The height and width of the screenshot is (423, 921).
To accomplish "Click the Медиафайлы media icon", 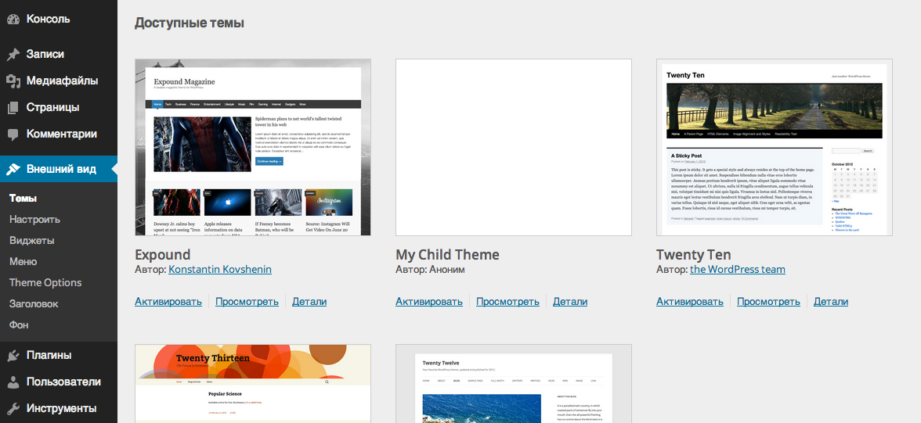I will tap(13, 81).
